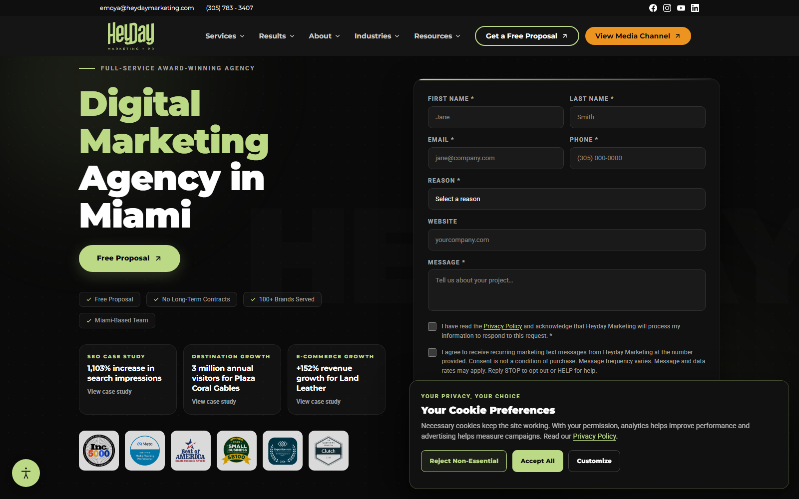Click the emoya@heydaymarketing.com email link
The image size is (799, 499).
tap(147, 8)
